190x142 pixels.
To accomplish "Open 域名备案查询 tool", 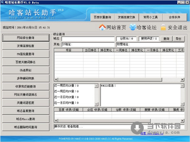I will coord(26,111).
